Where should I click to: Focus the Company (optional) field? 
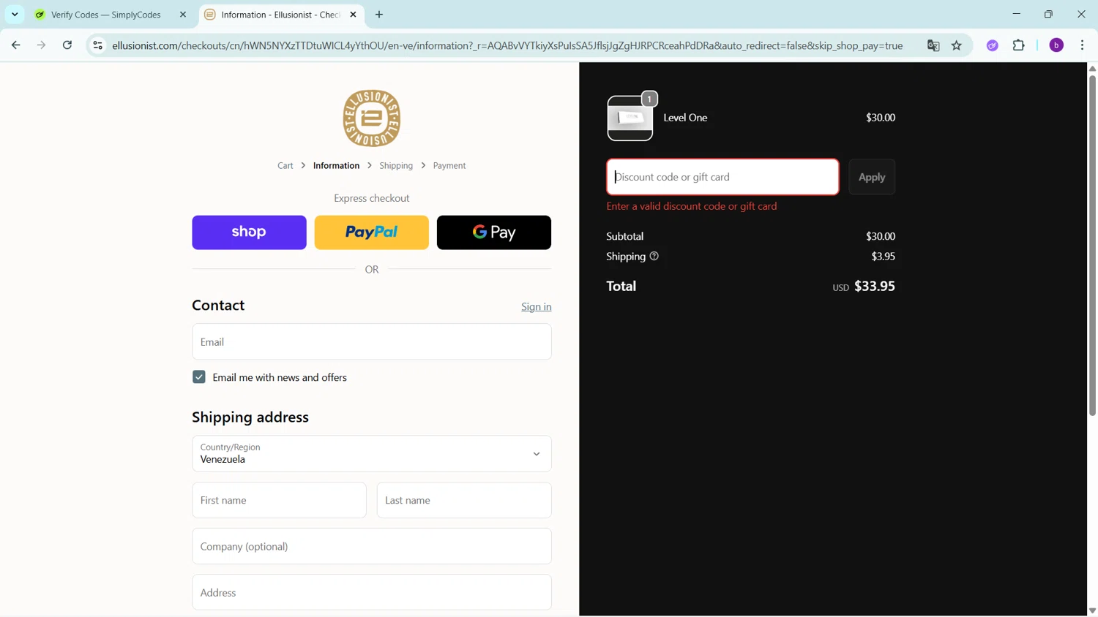[x=372, y=546]
